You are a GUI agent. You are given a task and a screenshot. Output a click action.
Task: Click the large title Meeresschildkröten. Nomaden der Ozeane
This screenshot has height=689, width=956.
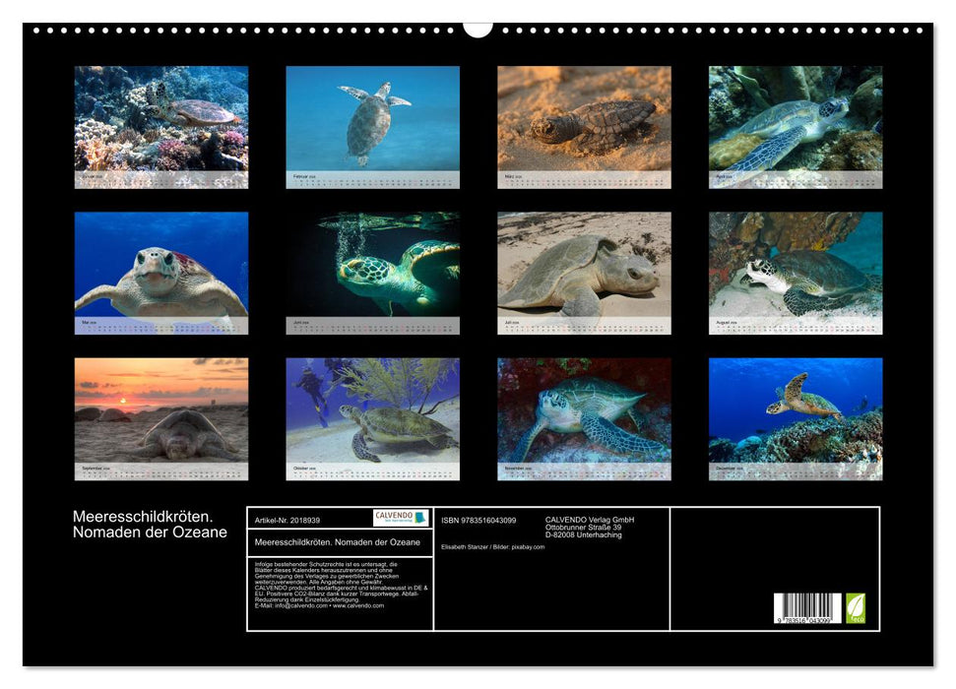click(150, 525)
